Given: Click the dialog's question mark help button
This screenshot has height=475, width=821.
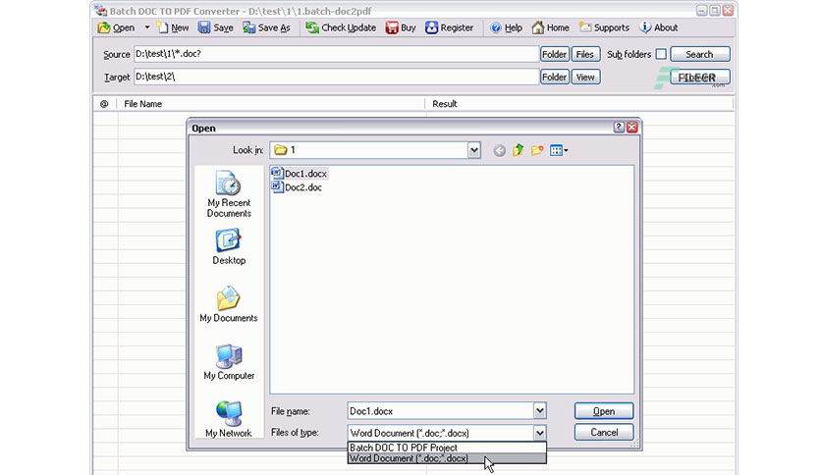Looking at the screenshot, I should pyautogui.click(x=619, y=128).
